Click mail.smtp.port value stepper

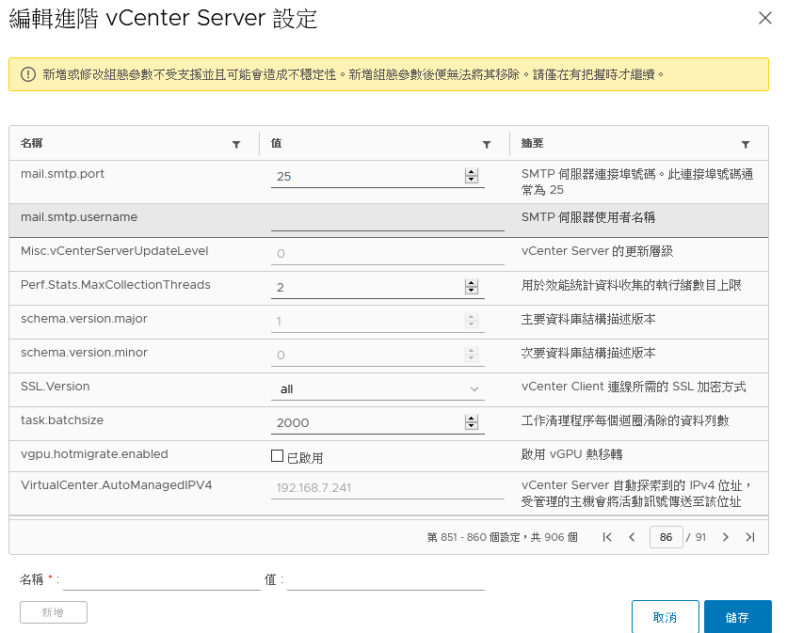coord(472,176)
